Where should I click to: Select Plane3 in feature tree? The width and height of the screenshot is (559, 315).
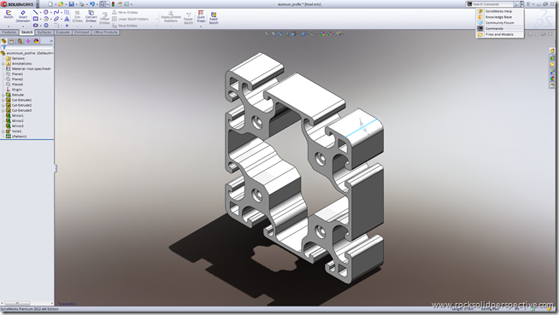15,85
